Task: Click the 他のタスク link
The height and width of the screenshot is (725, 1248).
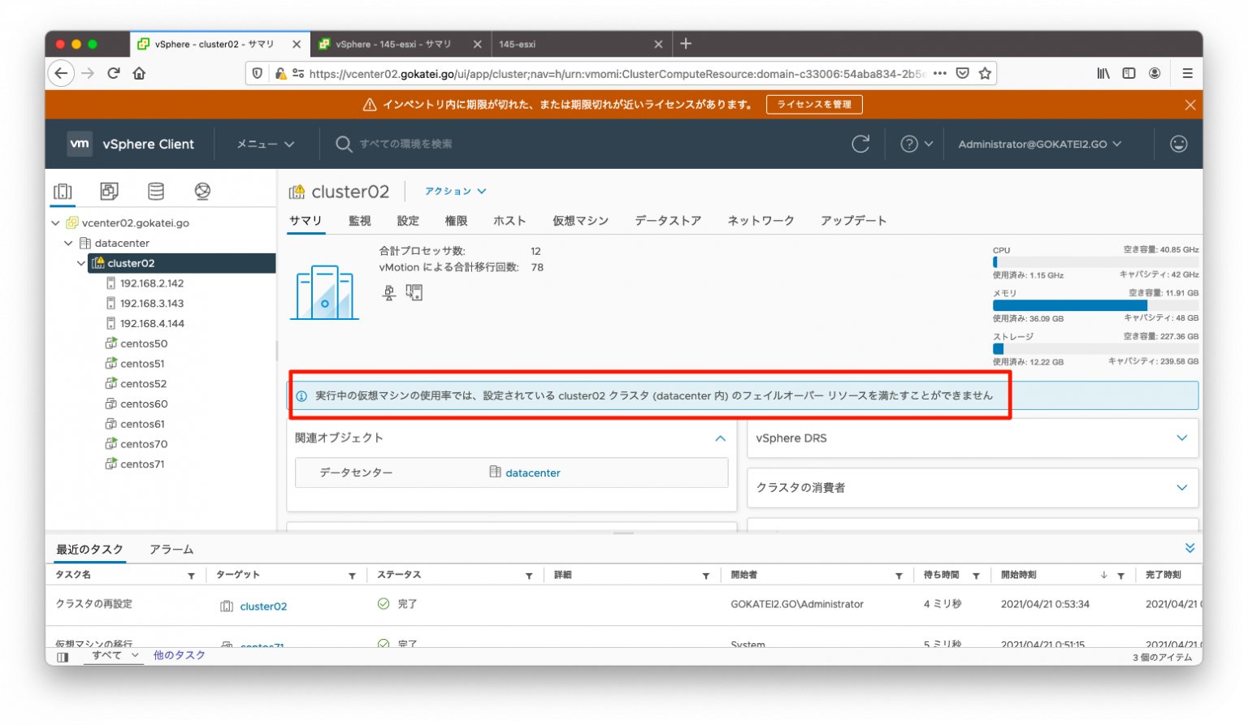Action: (x=179, y=655)
